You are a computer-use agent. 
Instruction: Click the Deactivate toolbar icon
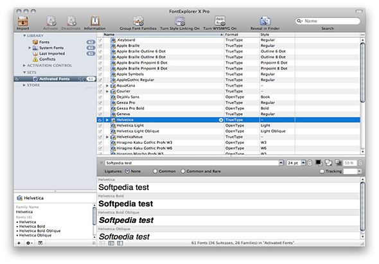tap(71, 21)
